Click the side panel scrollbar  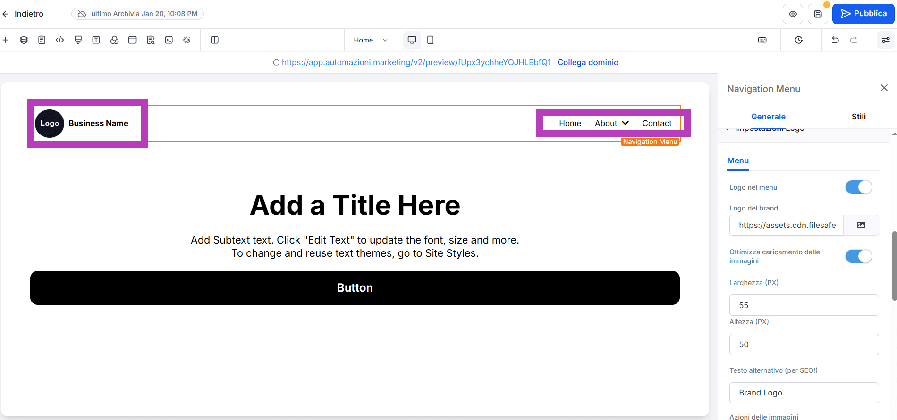[894, 266]
